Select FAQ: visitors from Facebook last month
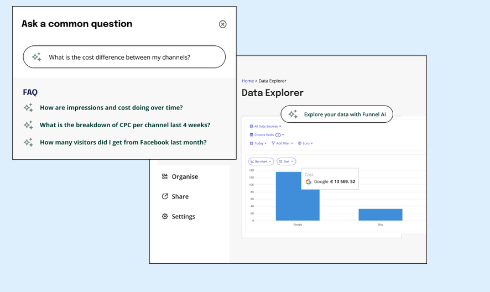This screenshot has width=490, height=292. tap(123, 142)
